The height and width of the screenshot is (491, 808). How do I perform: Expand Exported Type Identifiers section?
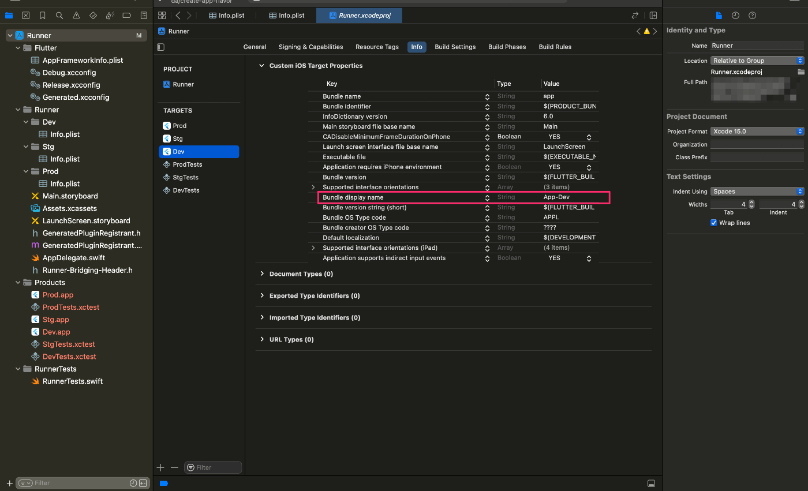[x=262, y=296]
